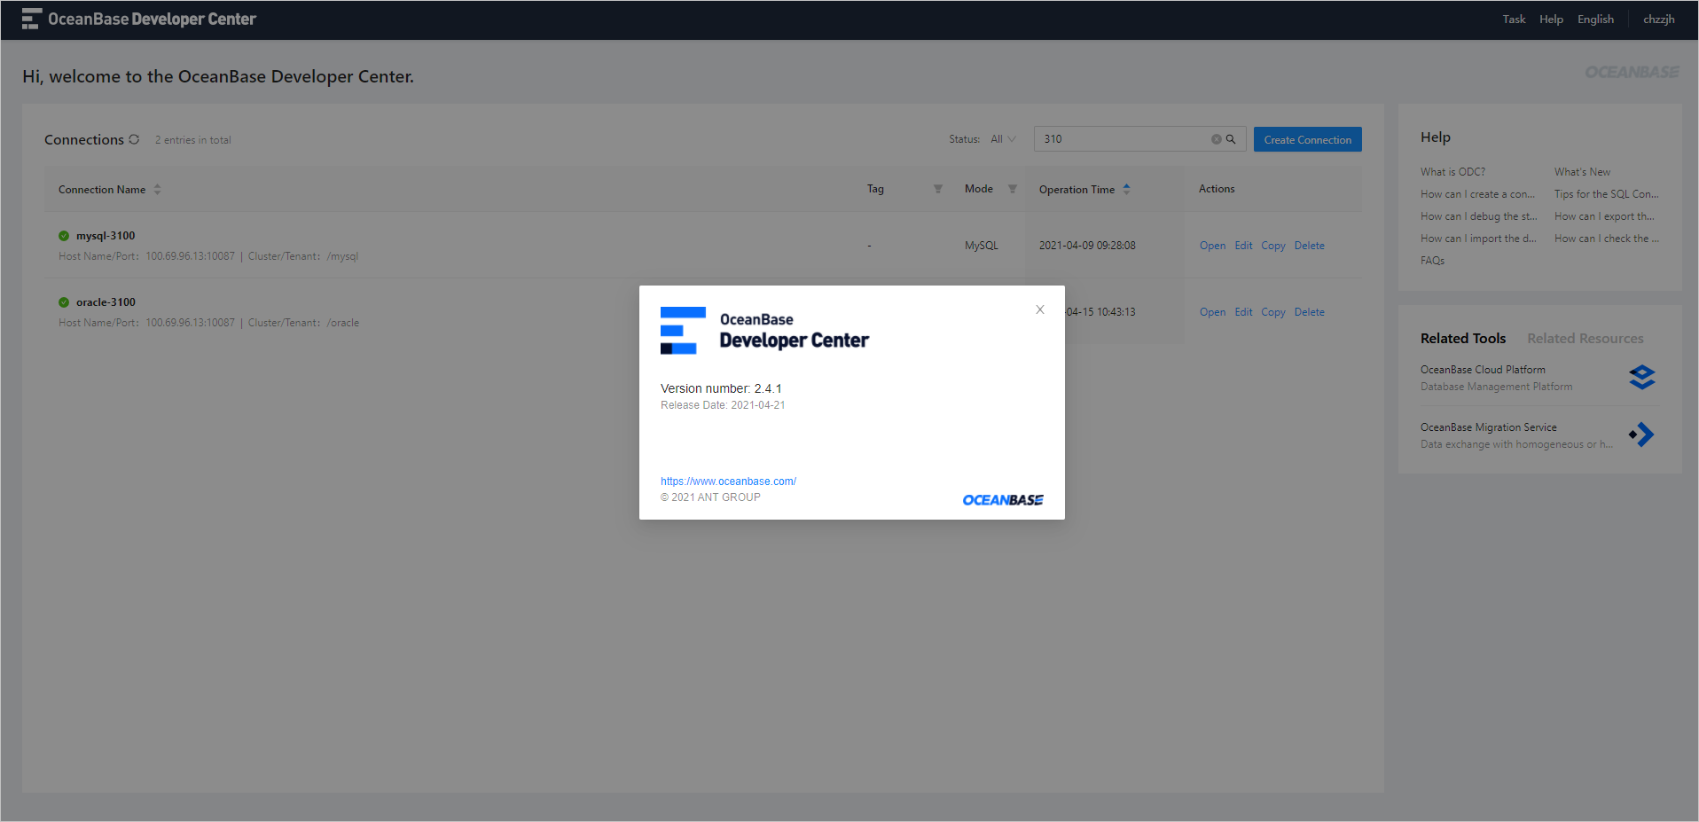Open the Mode column filter icon
The width and height of the screenshot is (1699, 822).
[1013, 189]
